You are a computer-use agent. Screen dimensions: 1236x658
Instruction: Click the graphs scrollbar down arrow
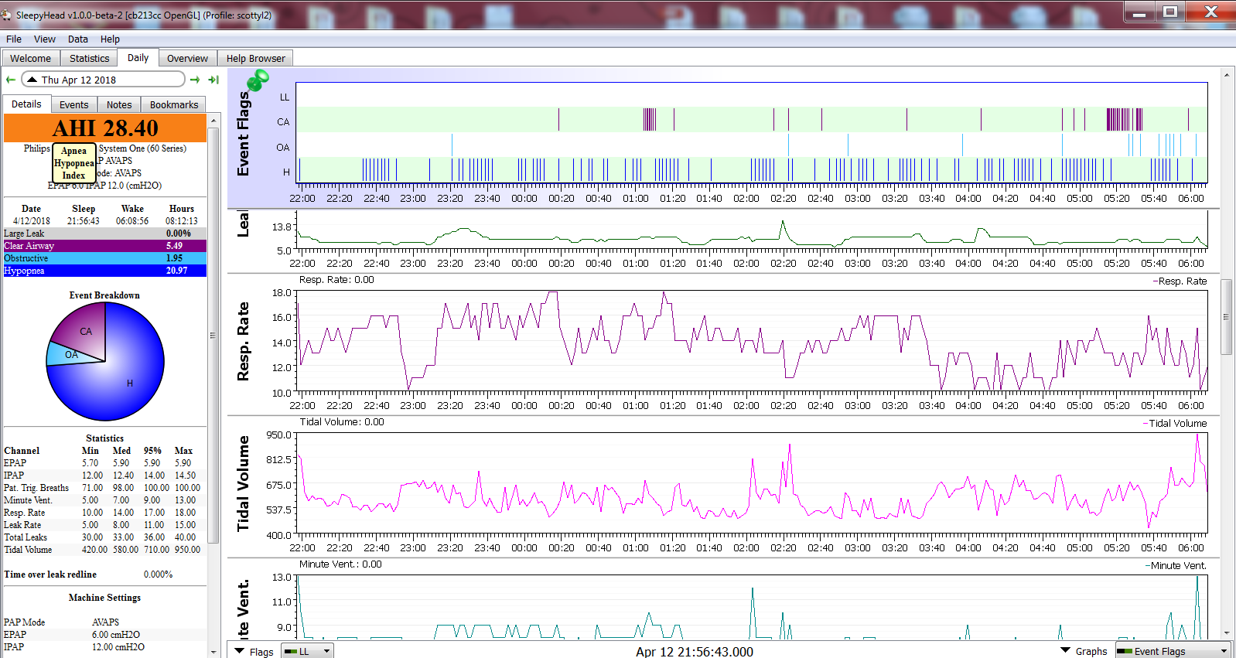(1226, 633)
